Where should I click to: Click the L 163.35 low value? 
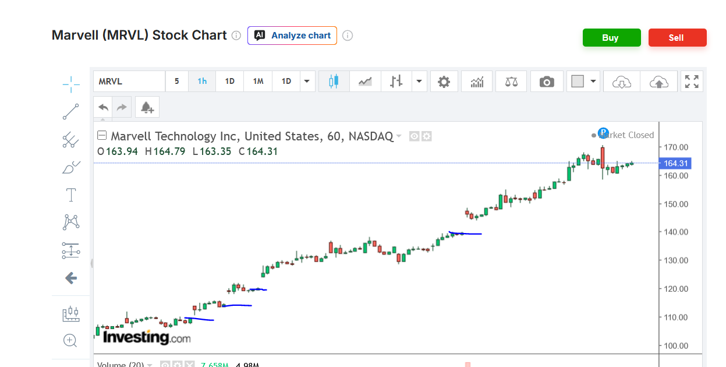tap(211, 151)
